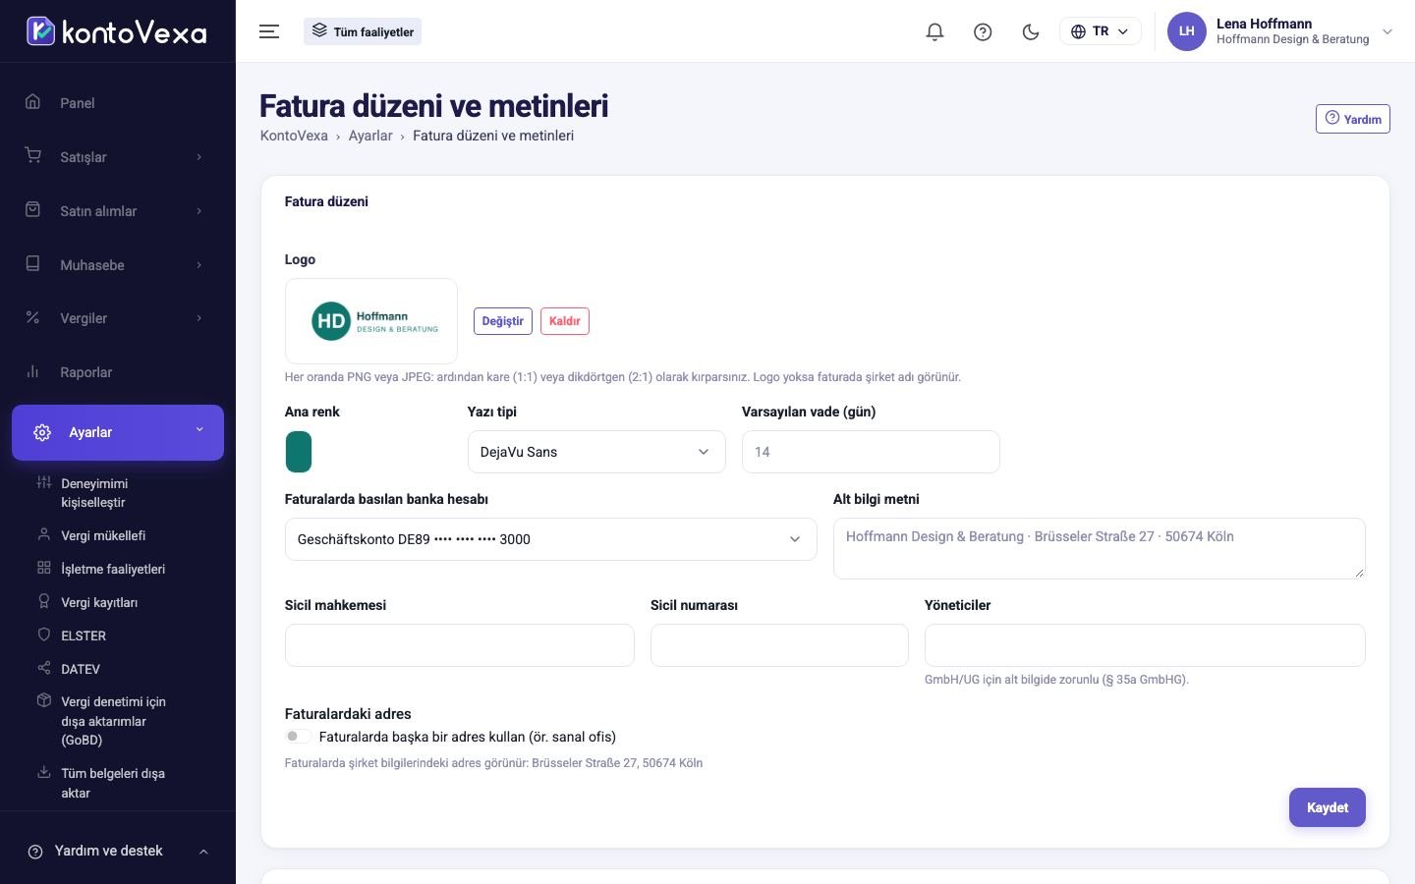This screenshot has height=884, width=1415.
Task: Click the Satın alımlar bag icon
Action: [32, 210]
